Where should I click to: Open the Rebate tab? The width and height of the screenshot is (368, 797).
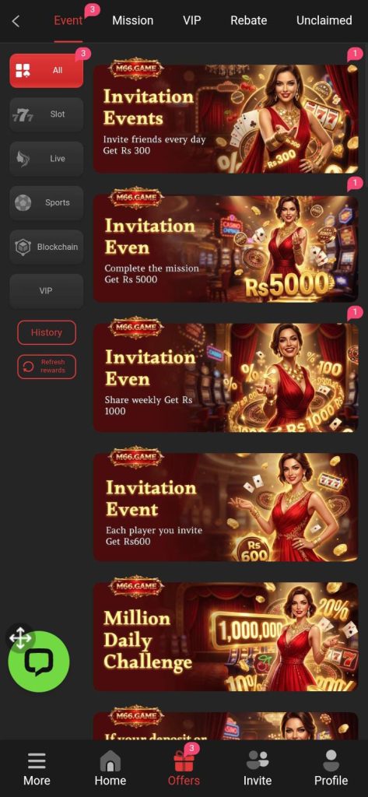(x=248, y=20)
